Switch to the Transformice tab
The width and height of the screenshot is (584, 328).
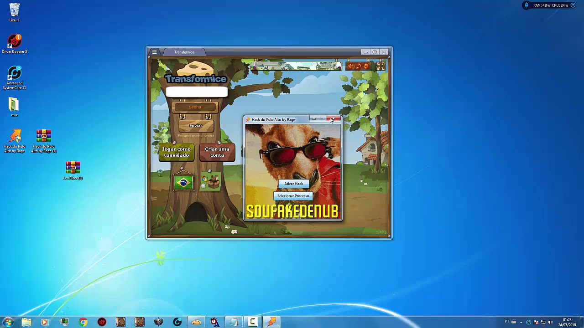pyautogui.click(x=184, y=52)
